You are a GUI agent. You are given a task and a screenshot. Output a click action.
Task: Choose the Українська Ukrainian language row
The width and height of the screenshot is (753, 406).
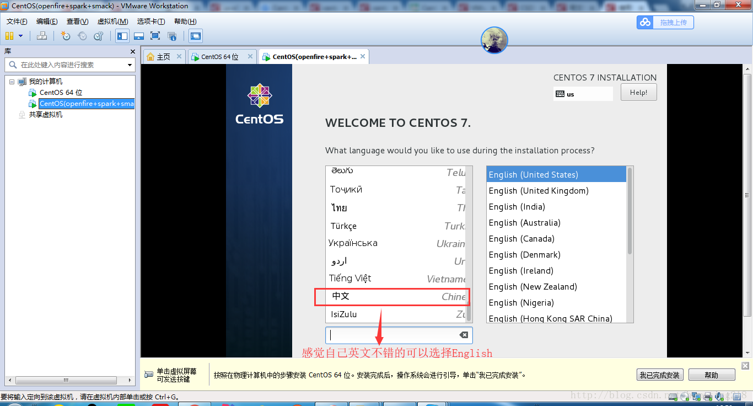pos(396,243)
